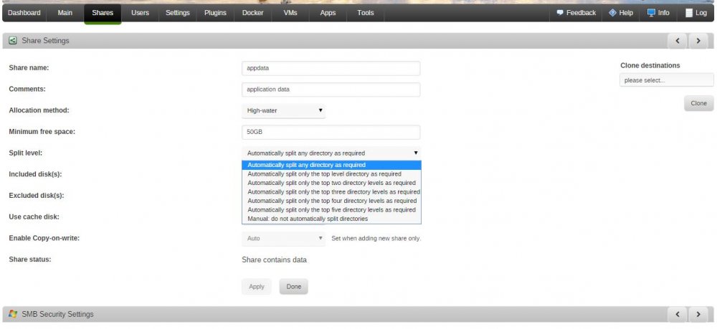Open the Allocation method dropdown
Image resolution: width=717 pixels, height=329 pixels.
283,110
